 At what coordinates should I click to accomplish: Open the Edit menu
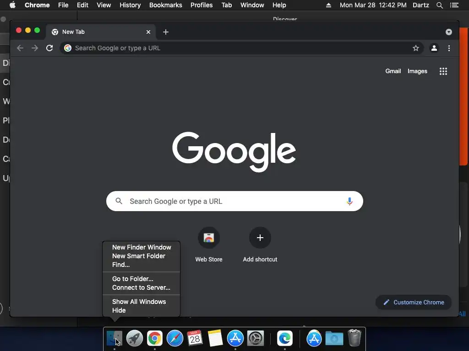pos(82,5)
